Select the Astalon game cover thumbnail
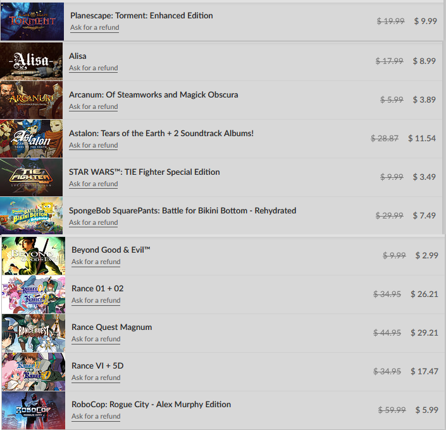 point(31,139)
